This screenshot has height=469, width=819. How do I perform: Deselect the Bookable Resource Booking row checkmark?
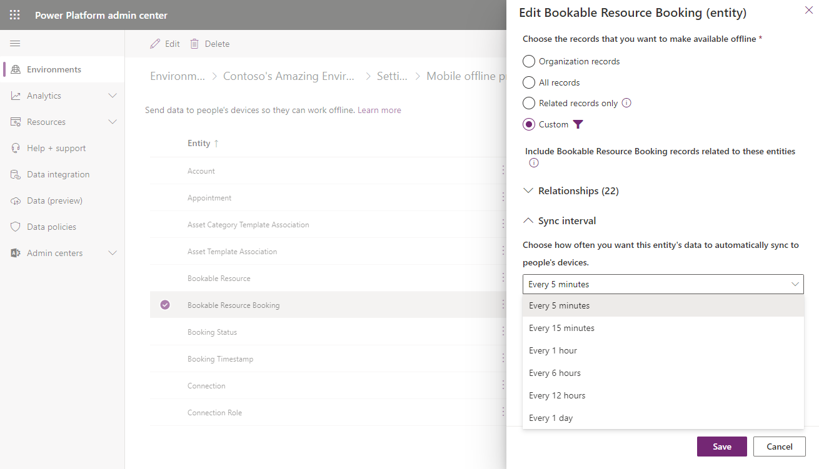click(x=165, y=305)
